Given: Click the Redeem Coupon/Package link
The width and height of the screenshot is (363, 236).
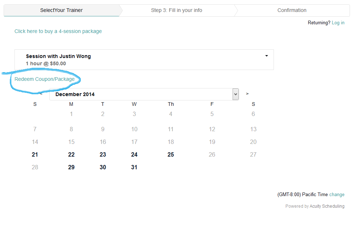Looking at the screenshot, I should tap(45, 79).
